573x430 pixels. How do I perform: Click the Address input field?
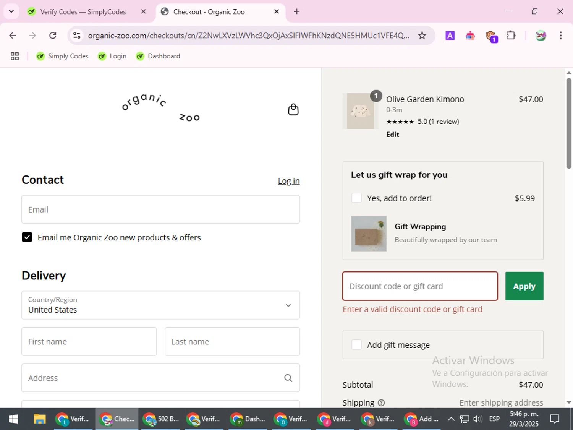pyautogui.click(x=161, y=378)
